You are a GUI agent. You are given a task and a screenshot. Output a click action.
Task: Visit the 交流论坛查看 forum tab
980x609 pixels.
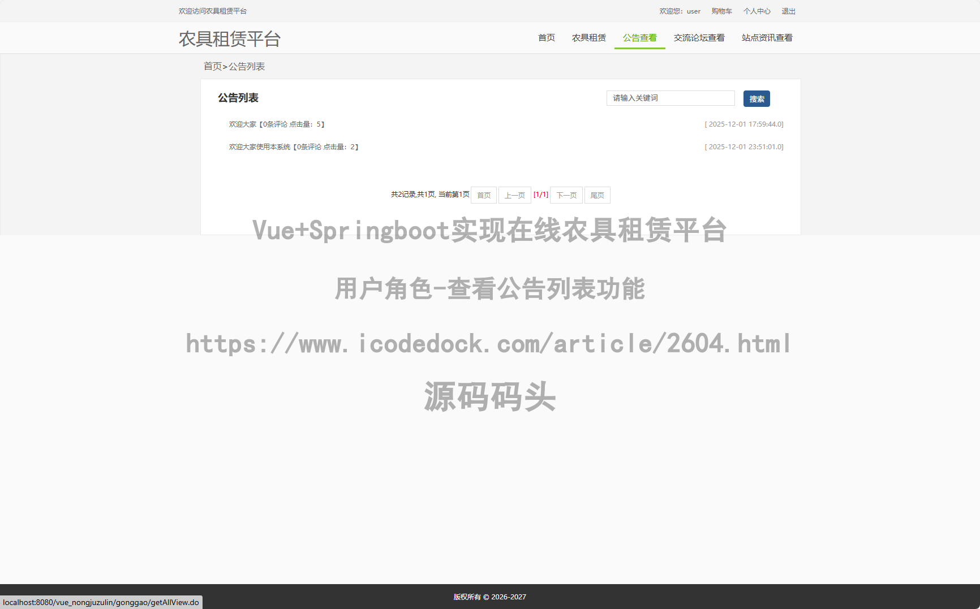[699, 37]
